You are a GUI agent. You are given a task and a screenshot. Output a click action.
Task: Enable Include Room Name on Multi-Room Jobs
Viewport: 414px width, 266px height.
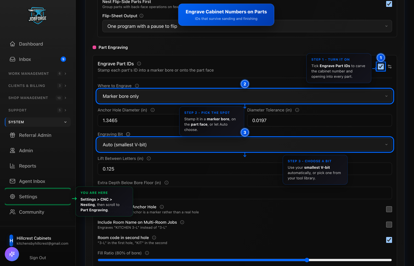pos(389,225)
